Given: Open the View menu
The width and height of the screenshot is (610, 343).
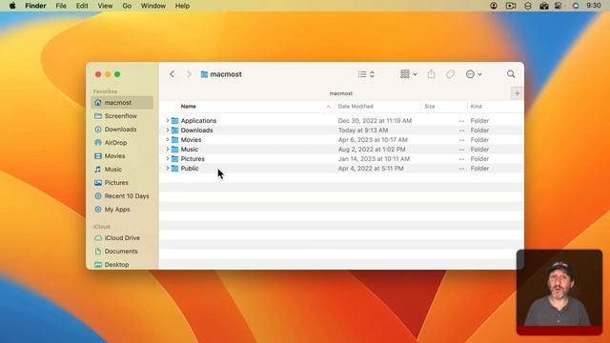Looking at the screenshot, I should [105, 6].
